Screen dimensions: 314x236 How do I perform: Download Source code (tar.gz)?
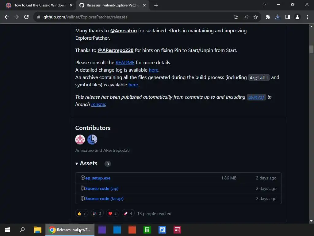[x=104, y=199]
